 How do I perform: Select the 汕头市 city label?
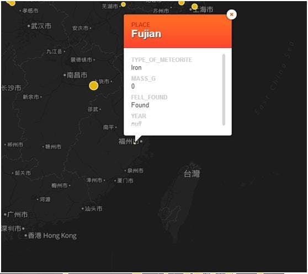(93, 209)
